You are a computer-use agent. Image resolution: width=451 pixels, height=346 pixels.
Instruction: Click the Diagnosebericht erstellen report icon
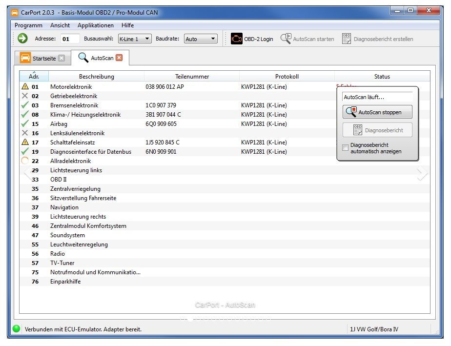tap(347, 39)
